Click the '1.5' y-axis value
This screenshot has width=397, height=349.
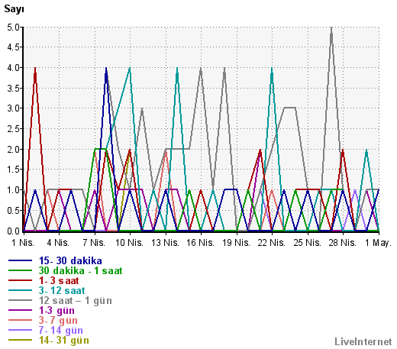pos(14,170)
